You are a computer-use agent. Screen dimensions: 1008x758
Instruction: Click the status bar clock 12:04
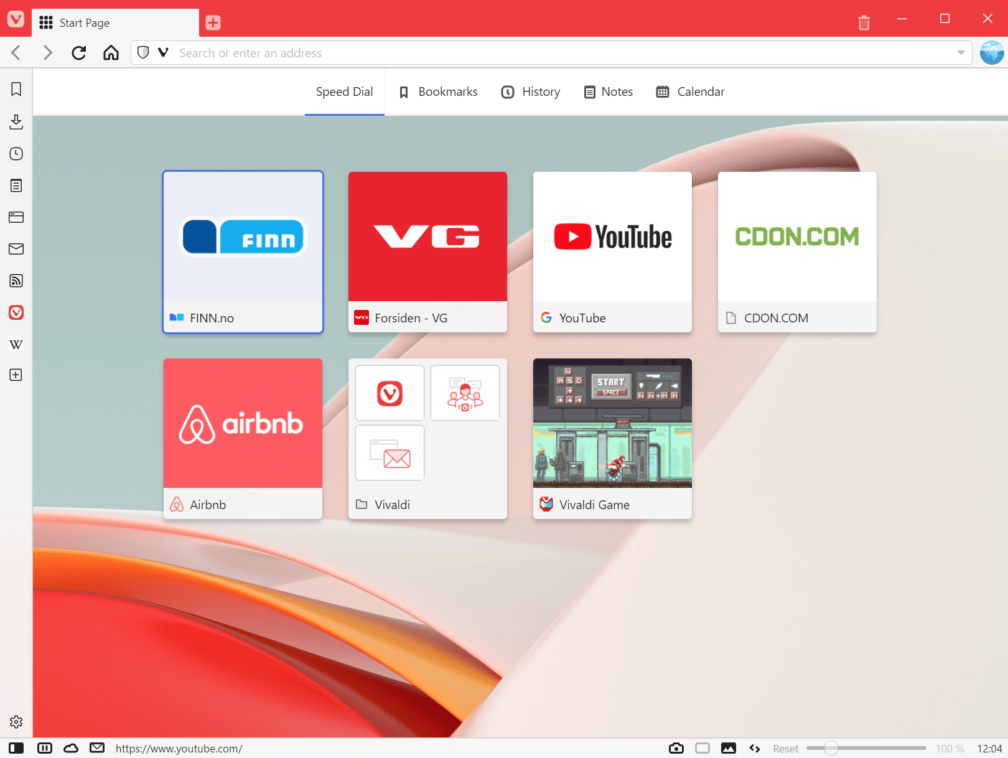point(989,749)
